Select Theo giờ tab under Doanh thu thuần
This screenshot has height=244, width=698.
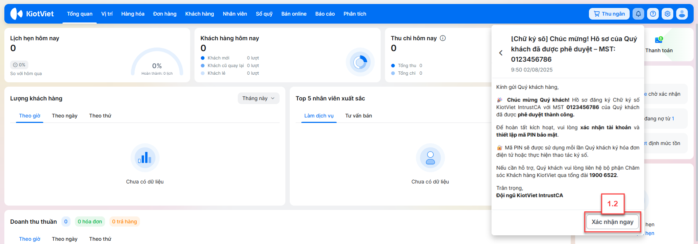pos(30,239)
